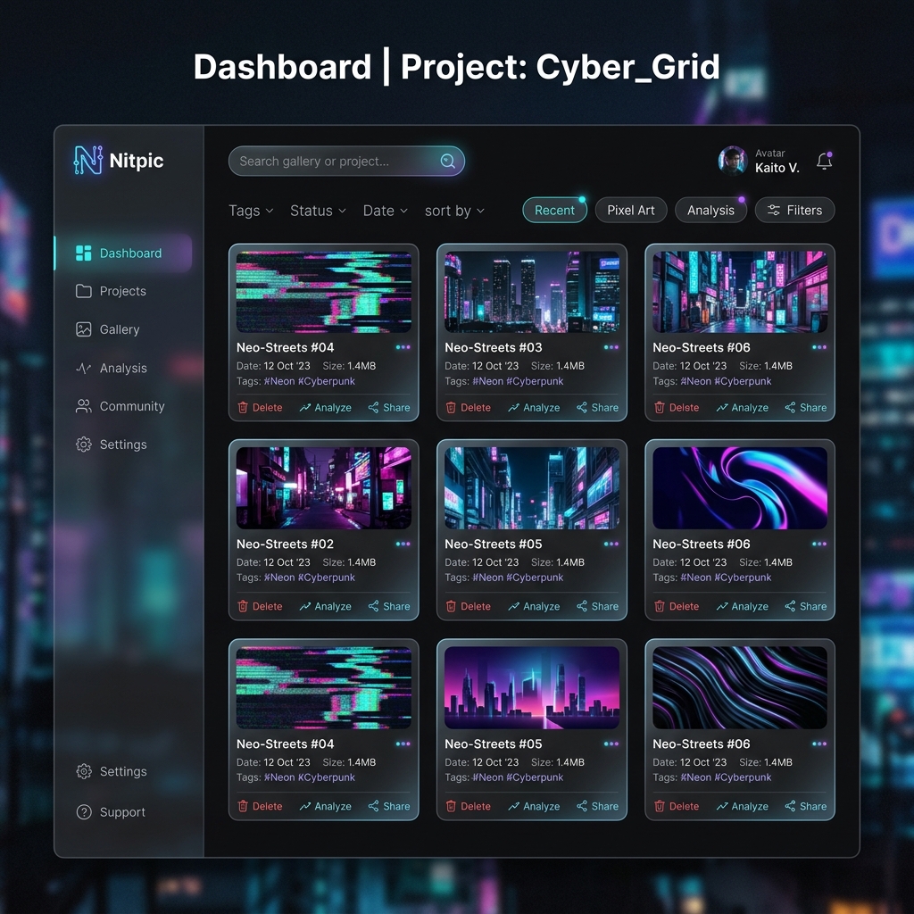
Task: Analyze the Neo-Streets #06 purple swirl card
Action: (x=742, y=606)
